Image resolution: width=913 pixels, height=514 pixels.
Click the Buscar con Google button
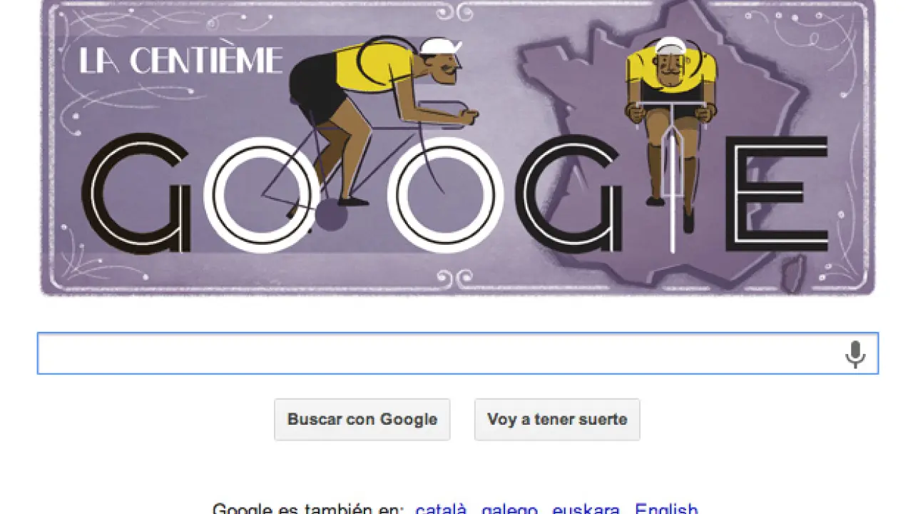(x=362, y=419)
